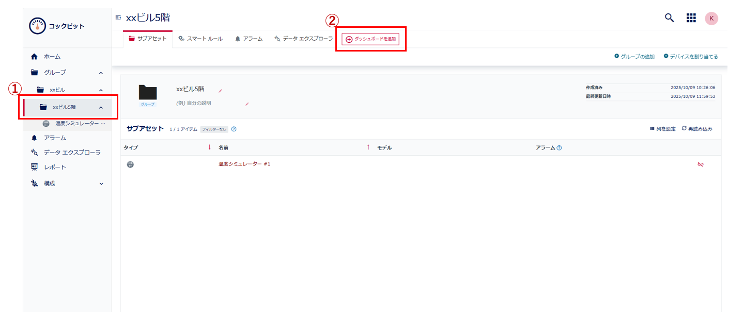Collapse the グループ tree in the sidebar
The image size is (729, 322).
tap(101, 72)
